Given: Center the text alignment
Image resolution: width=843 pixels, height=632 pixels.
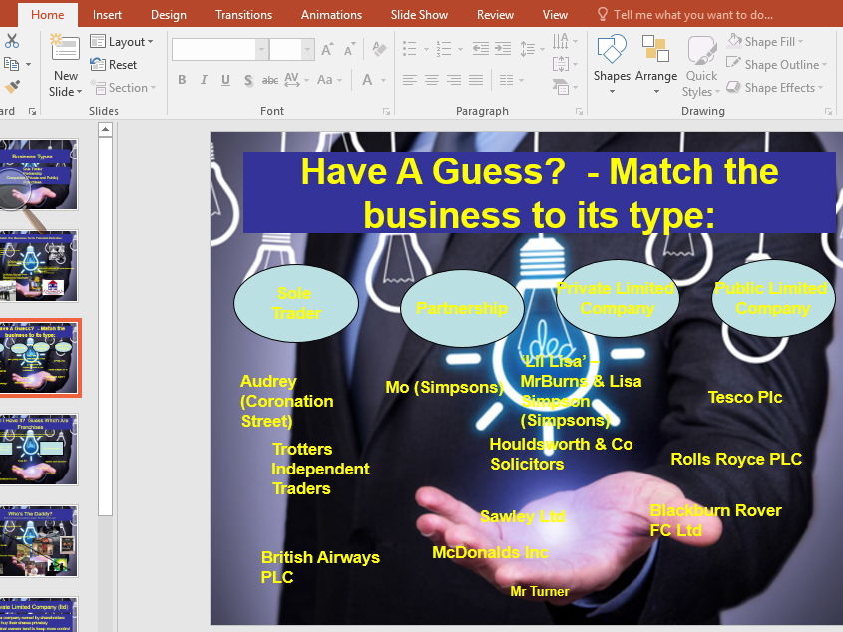Looking at the screenshot, I should click(x=432, y=80).
